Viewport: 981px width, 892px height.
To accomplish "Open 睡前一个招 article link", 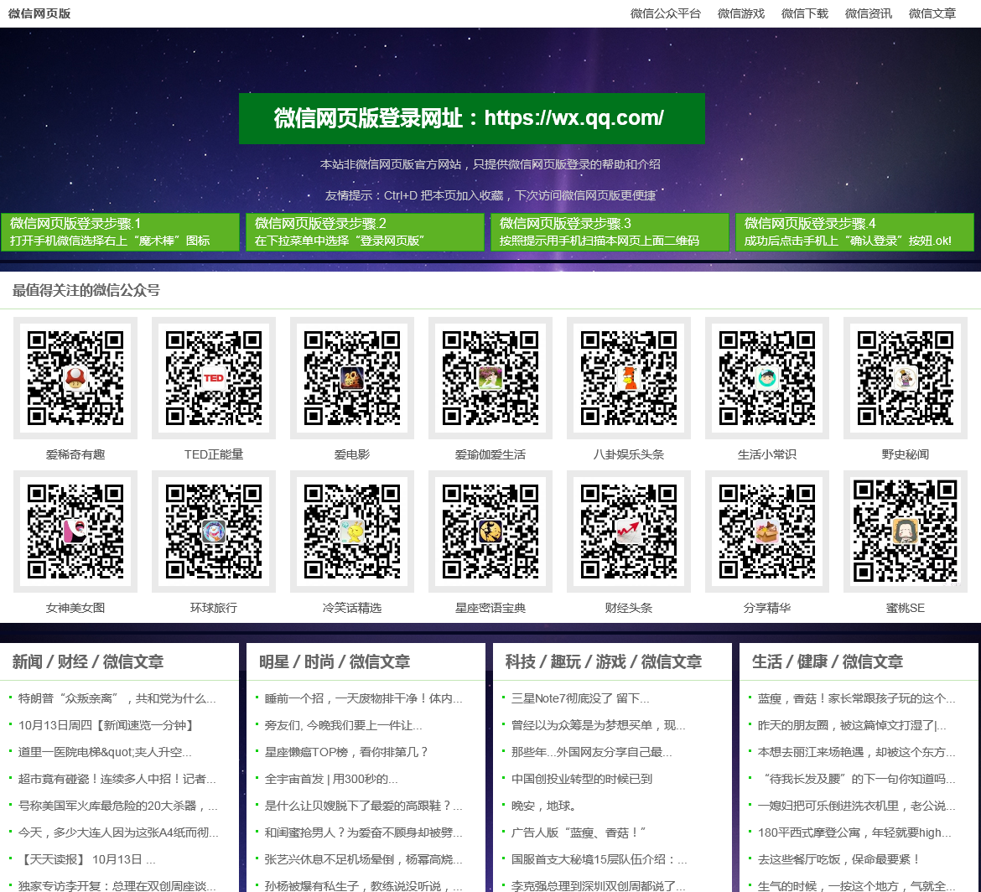I will (364, 698).
